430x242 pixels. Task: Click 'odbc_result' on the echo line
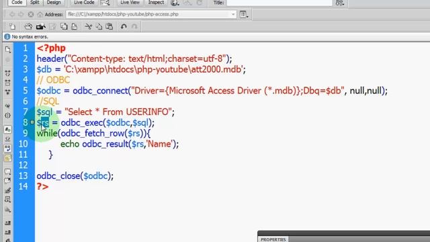point(105,144)
